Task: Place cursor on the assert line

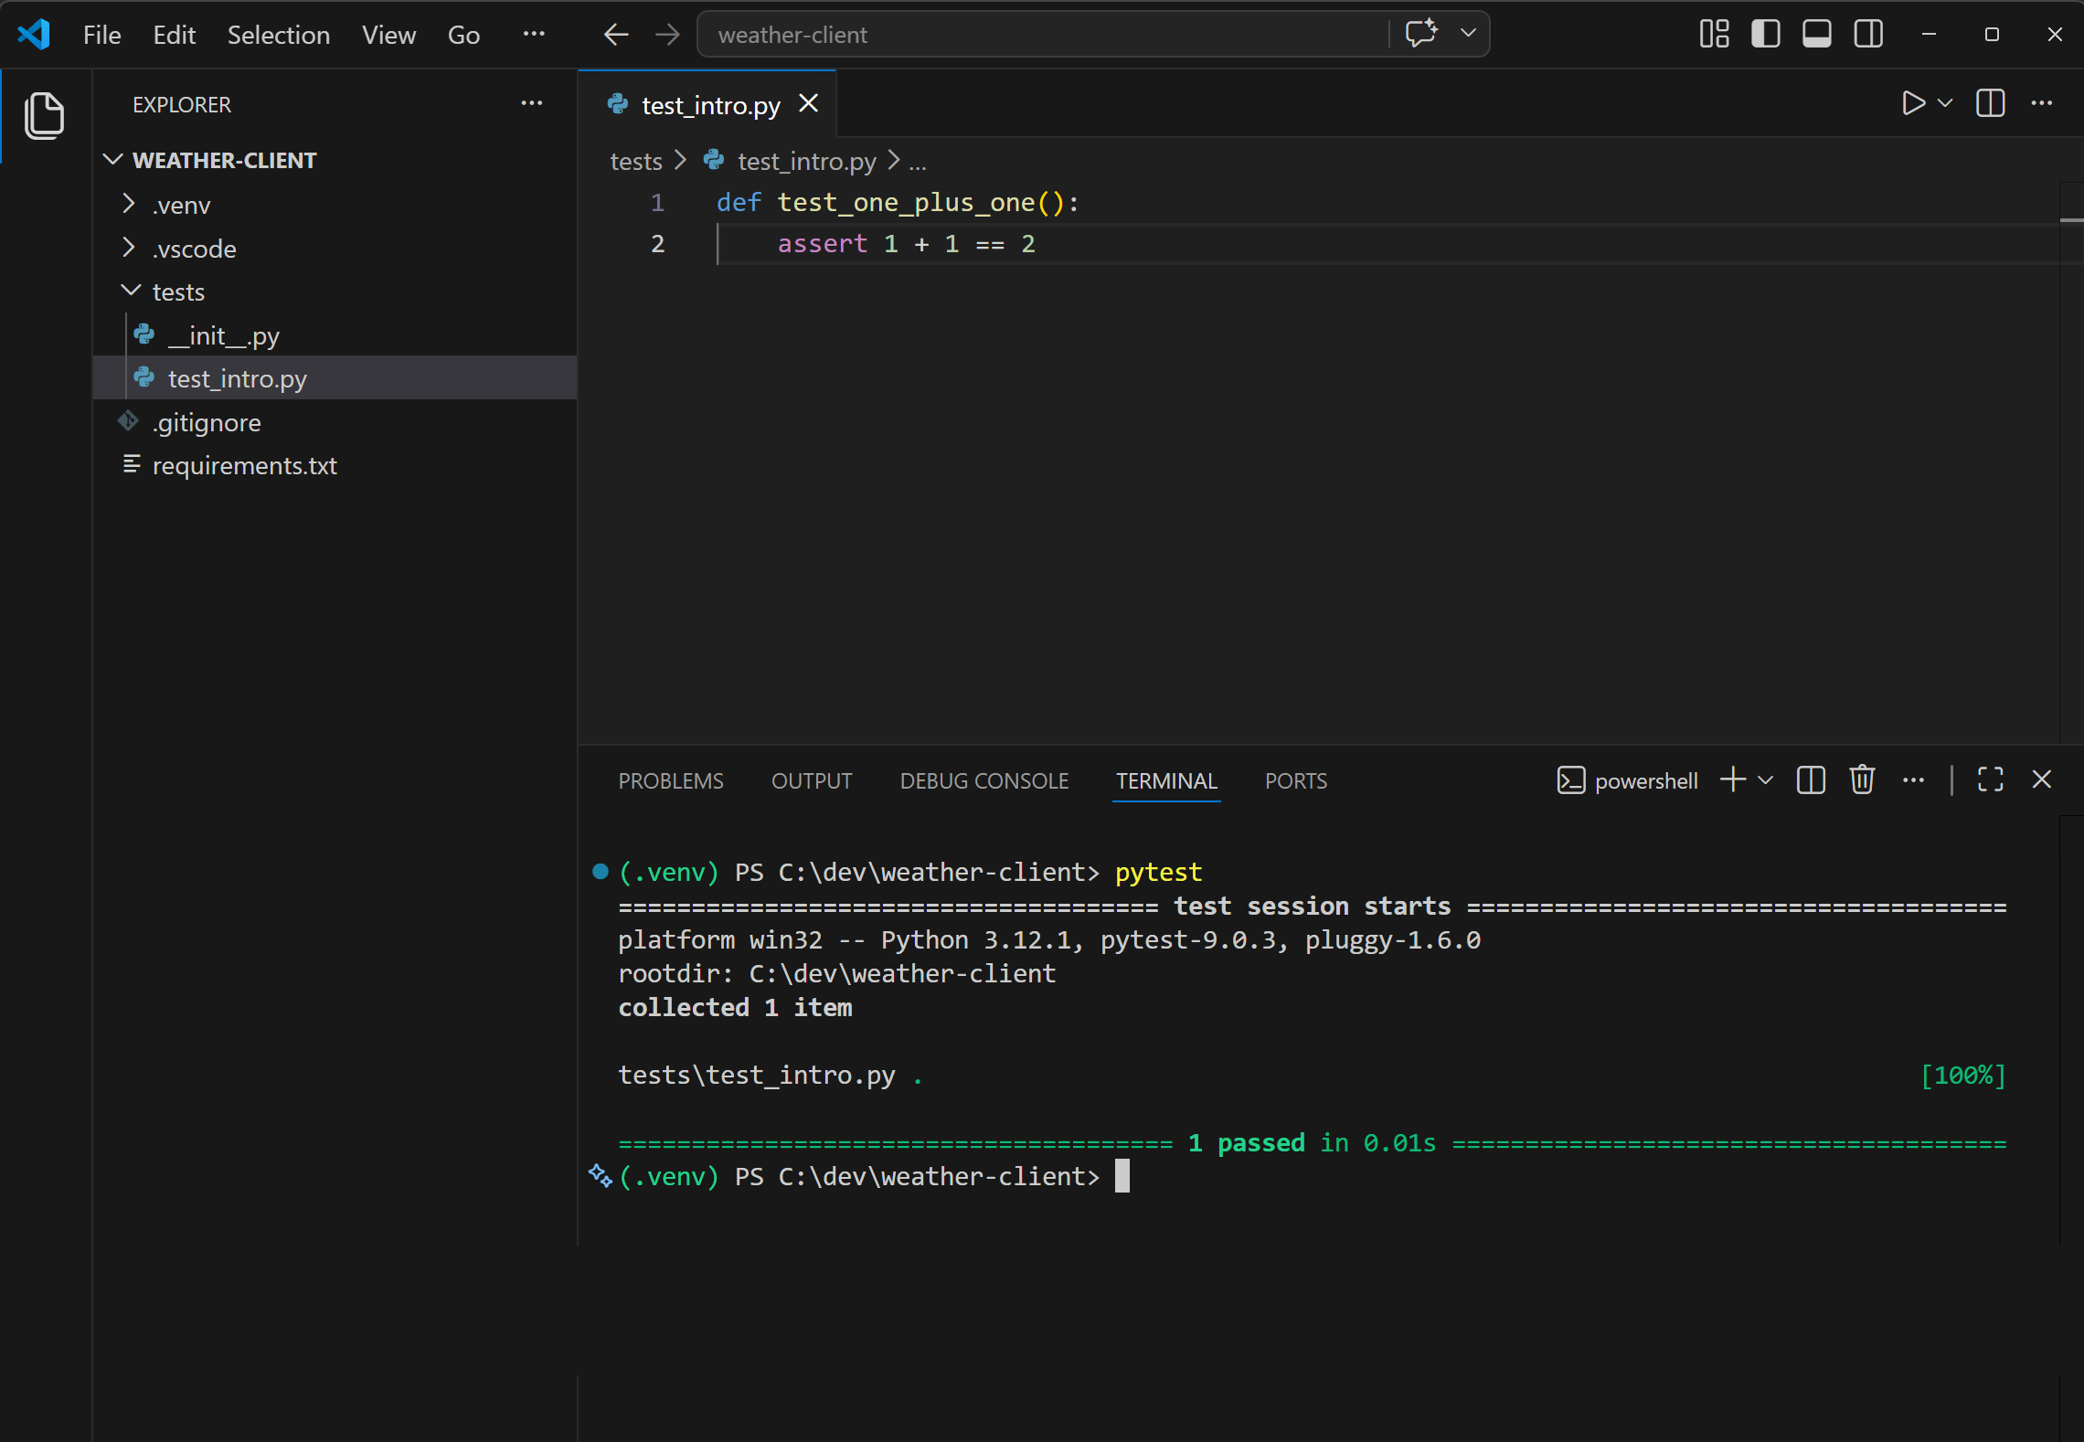Action: tap(906, 244)
